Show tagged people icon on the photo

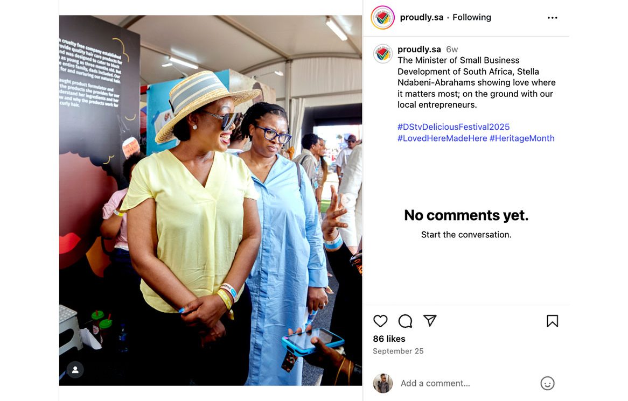click(75, 370)
